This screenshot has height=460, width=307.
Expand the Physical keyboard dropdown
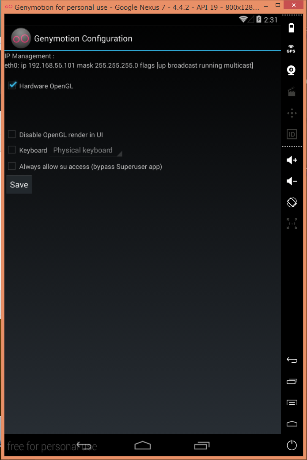(x=86, y=151)
